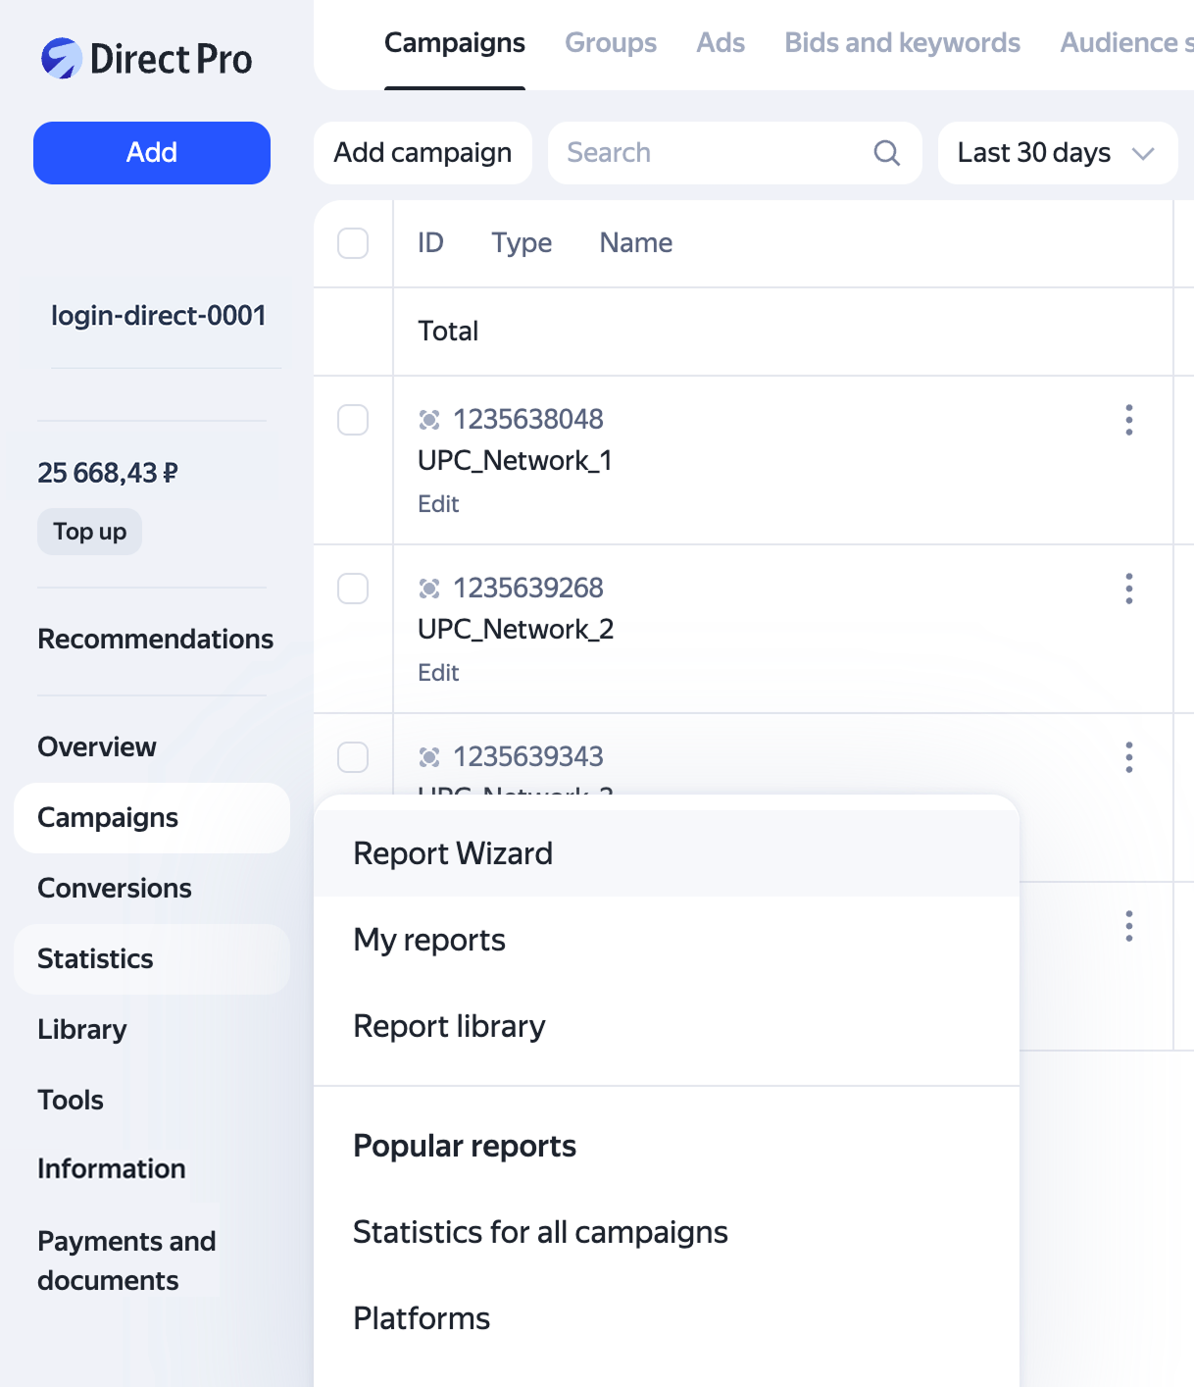1194x1387 pixels.
Task: Open Statistics for all campaigns report
Action: pos(667,1232)
